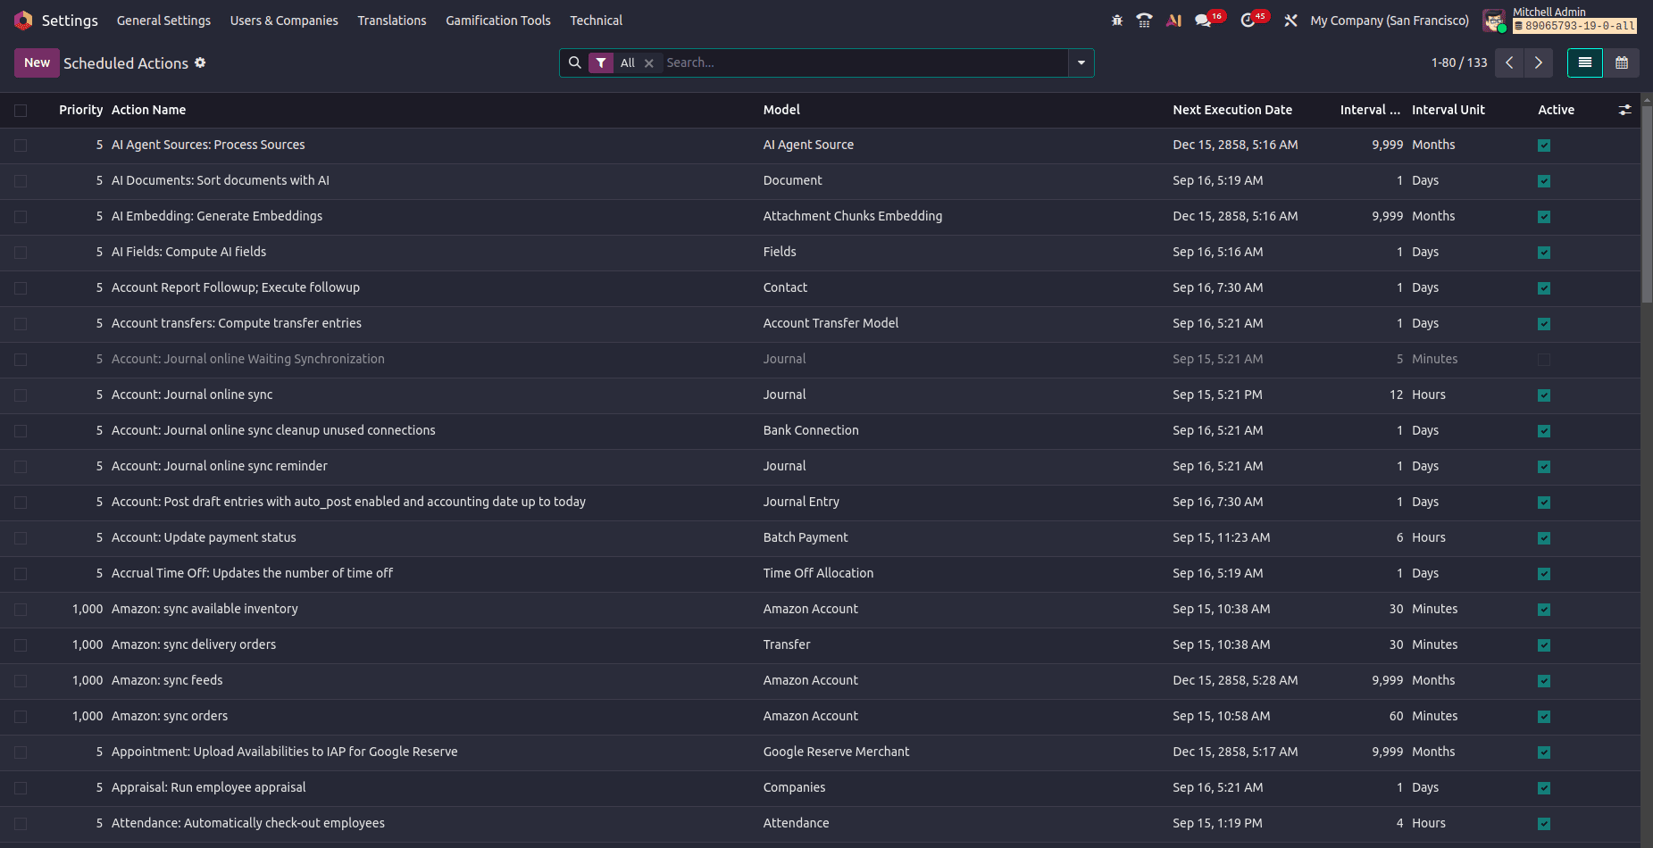Open Account: Journal online sync reminder

click(220, 466)
